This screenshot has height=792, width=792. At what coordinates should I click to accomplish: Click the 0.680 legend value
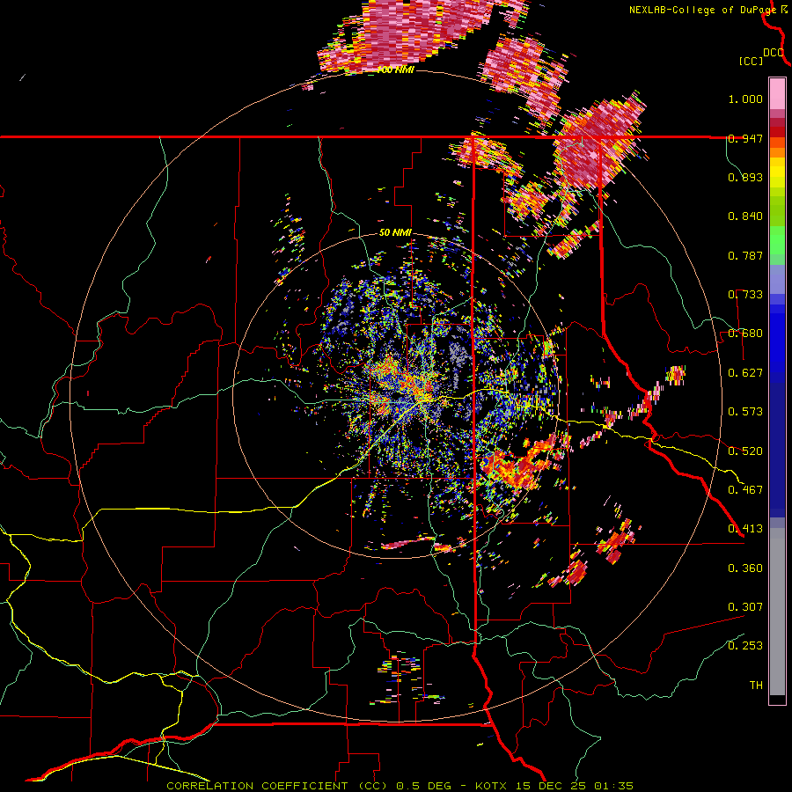(745, 334)
